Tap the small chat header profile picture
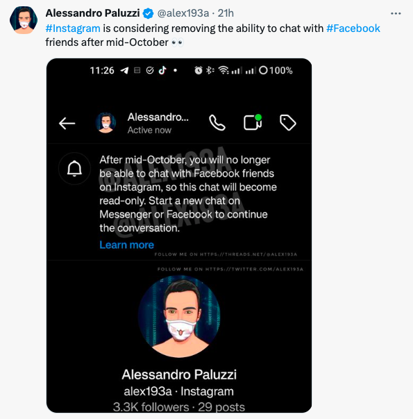 [x=106, y=123]
